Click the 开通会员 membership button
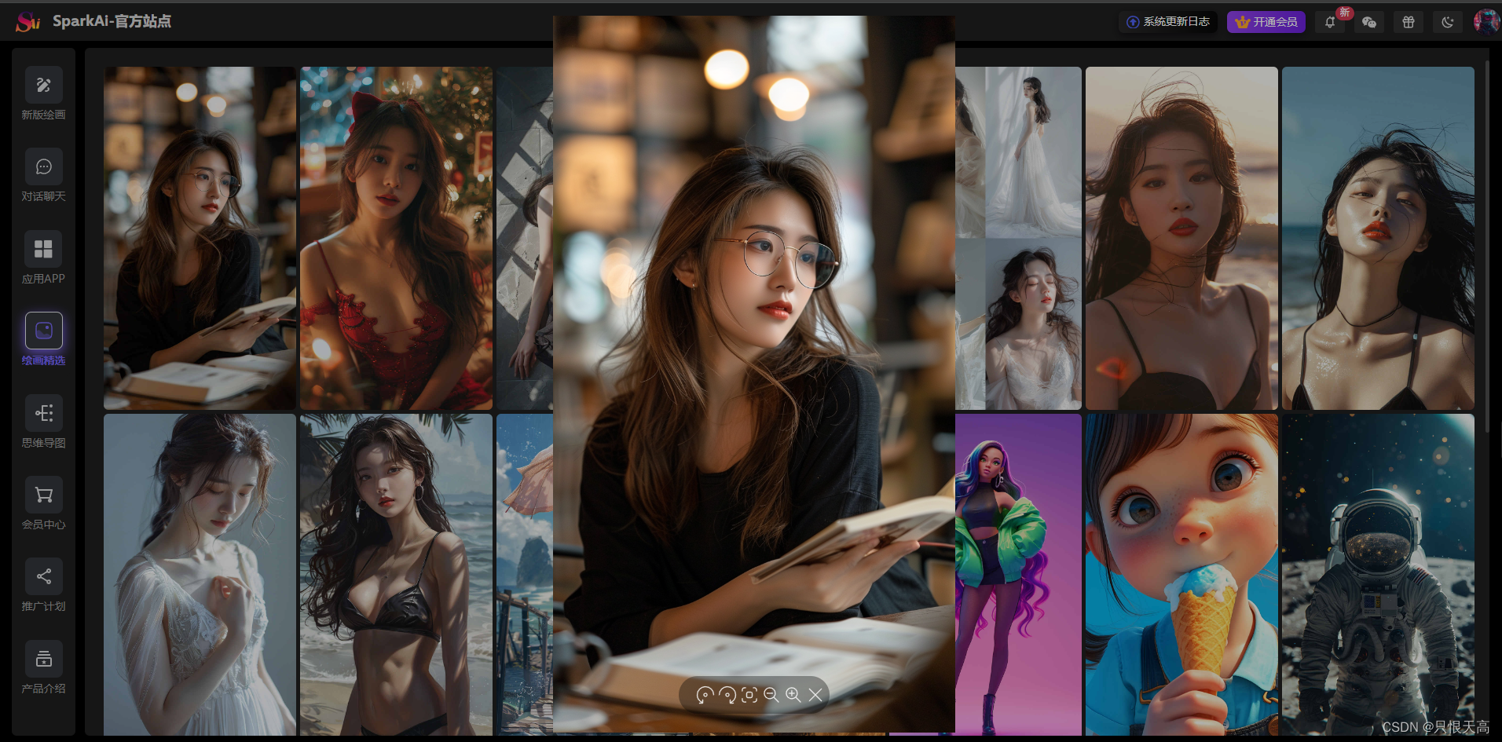 point(1266,22)
